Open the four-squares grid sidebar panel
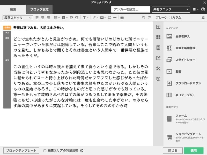 158,37
